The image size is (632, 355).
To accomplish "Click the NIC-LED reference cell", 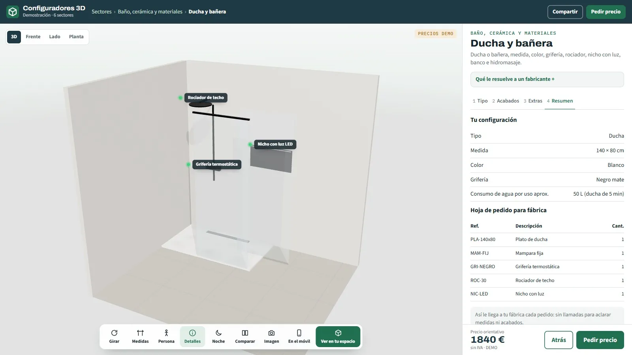I will (x=479, y=294).
